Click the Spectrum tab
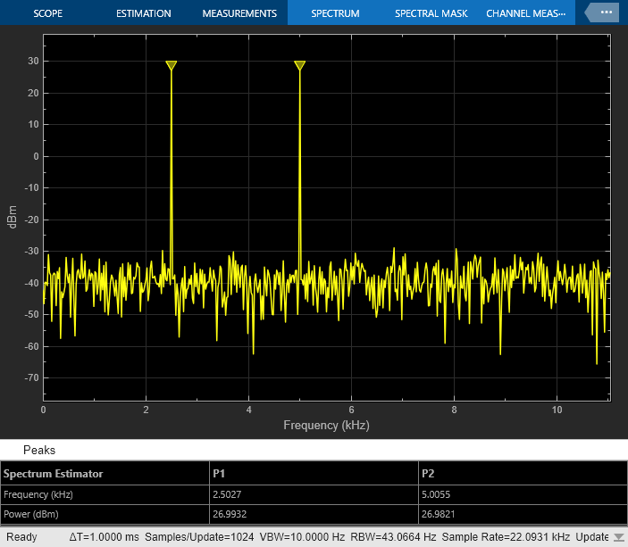Viewport: 628px width, 547px height. 335,14
